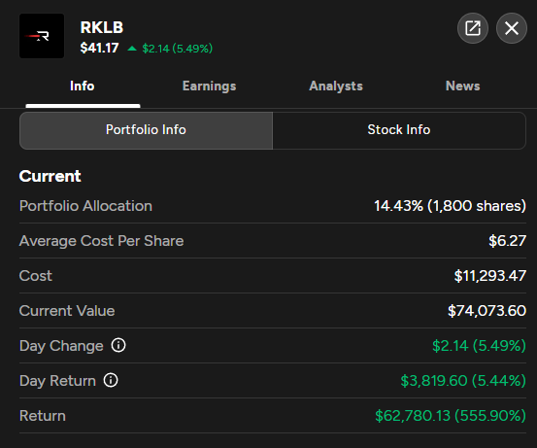
Task: Click the Rocket Lab logo thumbnail
Action: [x=42, y=36]
